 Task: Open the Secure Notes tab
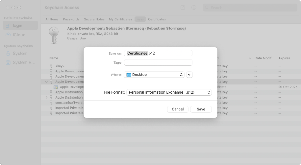click(94, 19)
